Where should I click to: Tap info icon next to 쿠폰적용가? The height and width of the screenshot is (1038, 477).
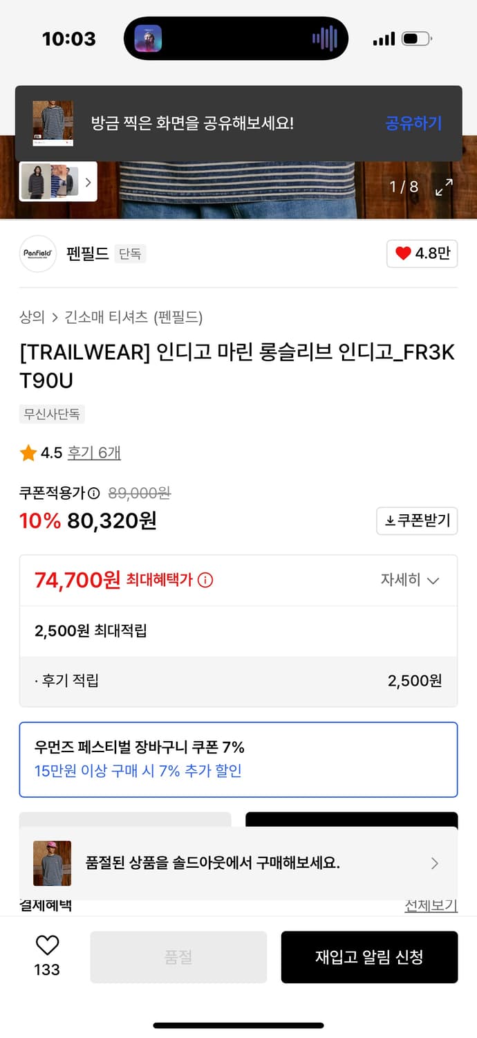[x=94, y=493]
